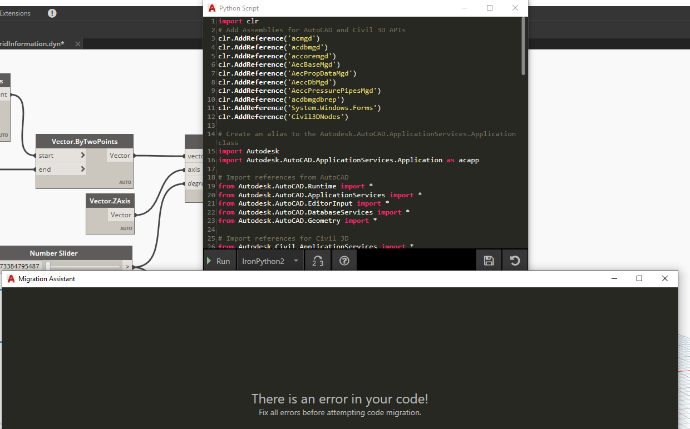Viewport: 690px width, 429px height.
Task: Run the Python script
Action: click(218, 261)
